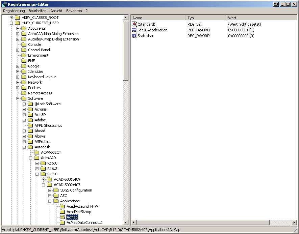Click the Printers folder icon
Image resolution: width=299 pixels, height=234 pixels.
(x=24, y=88)
